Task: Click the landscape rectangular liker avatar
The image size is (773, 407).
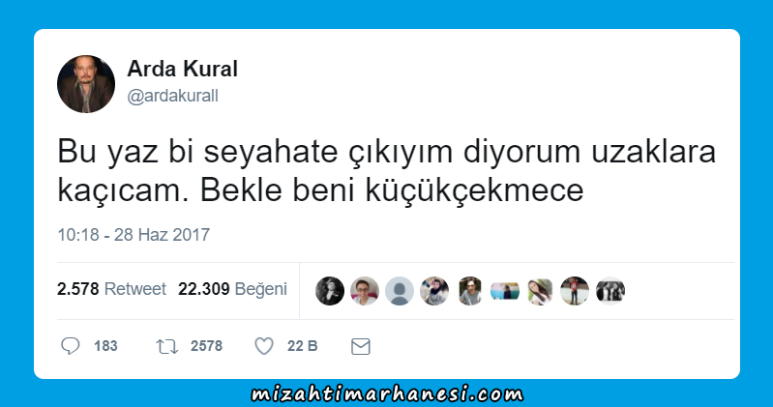Action: point(505,291)
